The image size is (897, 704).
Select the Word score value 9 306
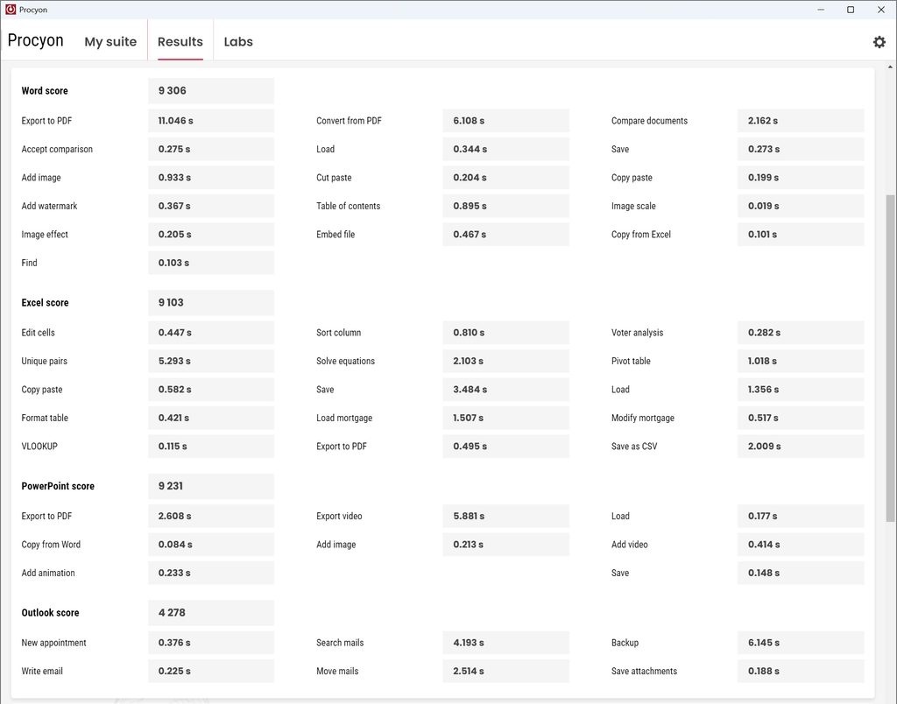tap(211, 91)
